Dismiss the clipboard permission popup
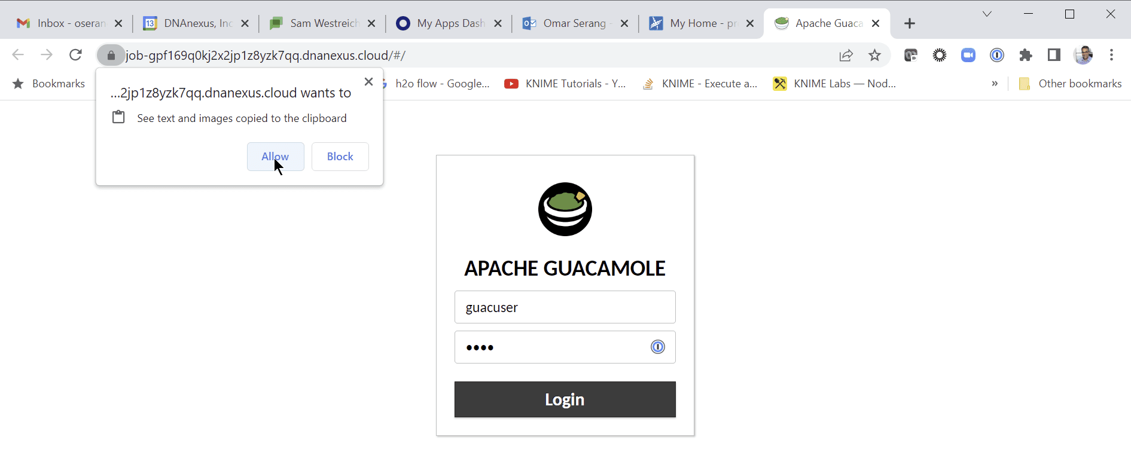 (x=368, y=82)
